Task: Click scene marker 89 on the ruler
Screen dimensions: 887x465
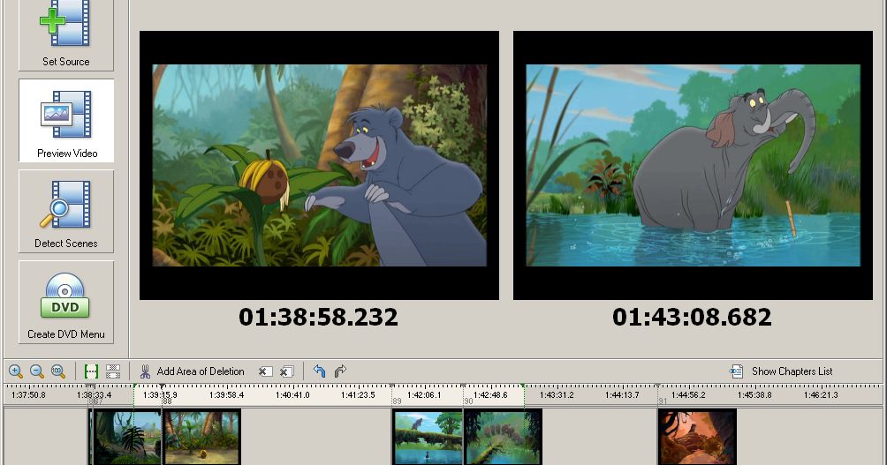Action: click(x=397, y=401)
